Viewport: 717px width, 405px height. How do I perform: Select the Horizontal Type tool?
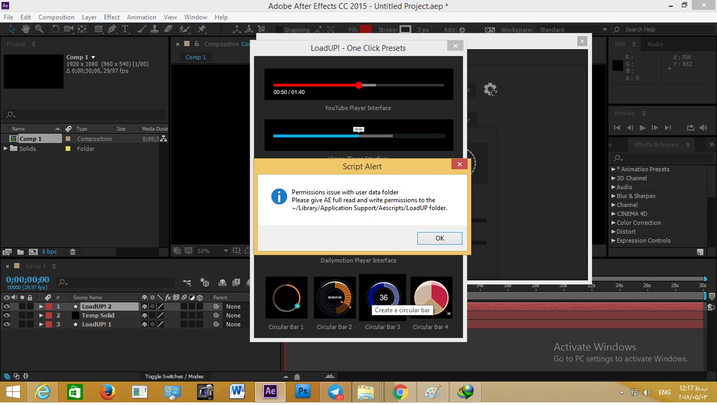click(125, 29)
